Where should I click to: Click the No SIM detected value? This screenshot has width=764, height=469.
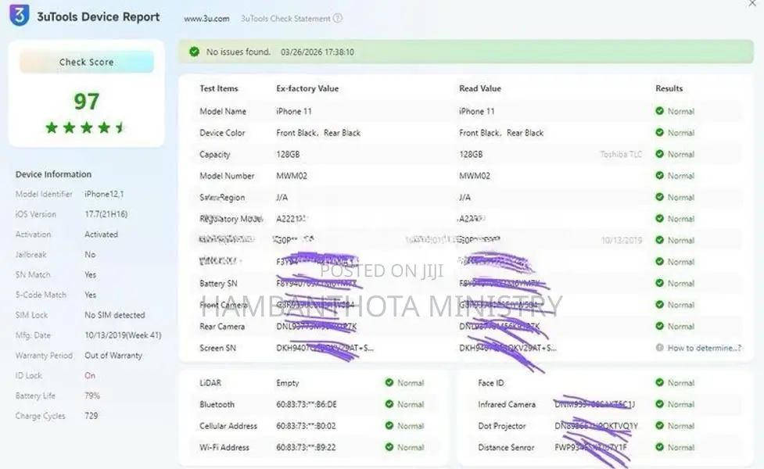coord(115,315)
